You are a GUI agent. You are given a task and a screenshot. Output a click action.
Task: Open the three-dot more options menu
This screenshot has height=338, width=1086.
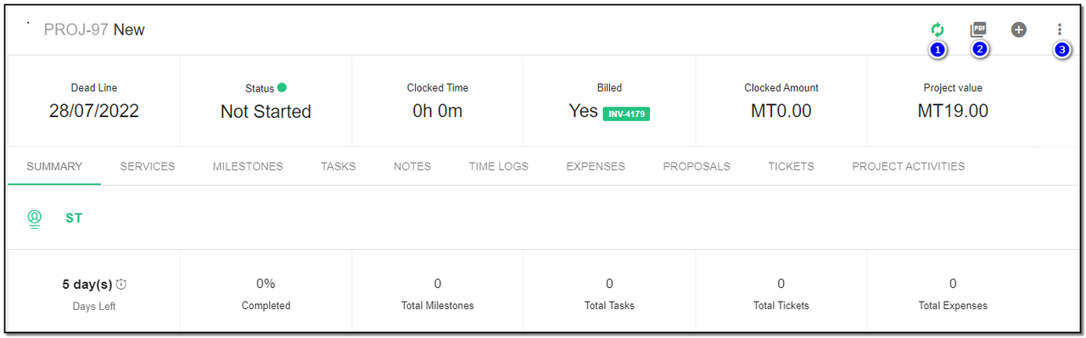(1060, 30)
